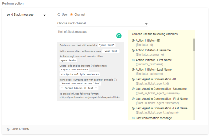Add Last Agent in Conversation - Username plus icon
Screen dimensions: 210x137
point(133,89)
